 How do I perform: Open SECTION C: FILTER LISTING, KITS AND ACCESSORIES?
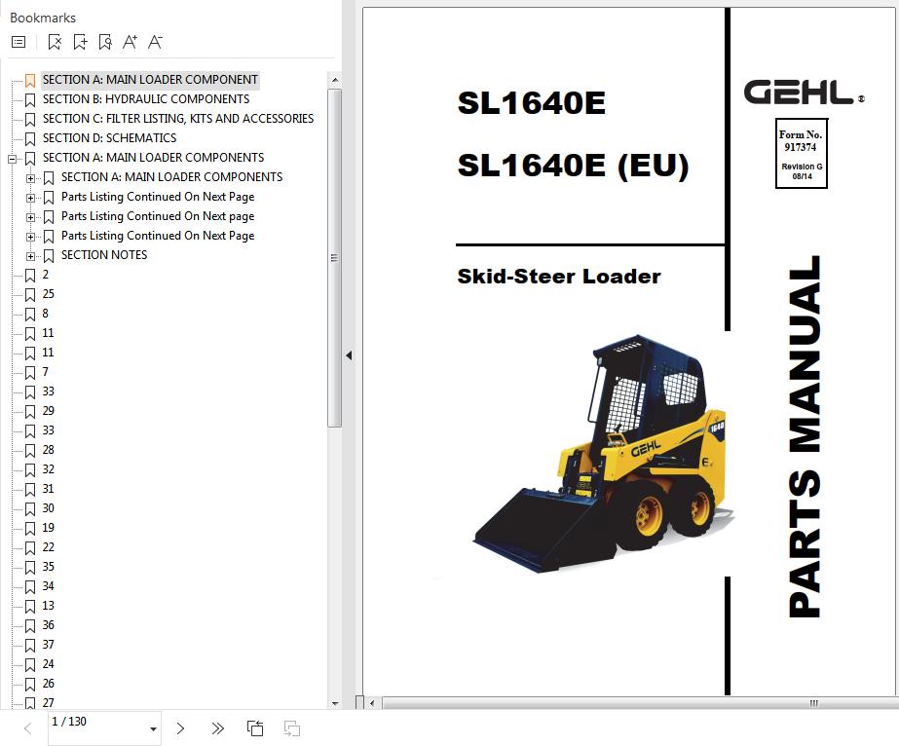tap(178, 119)
